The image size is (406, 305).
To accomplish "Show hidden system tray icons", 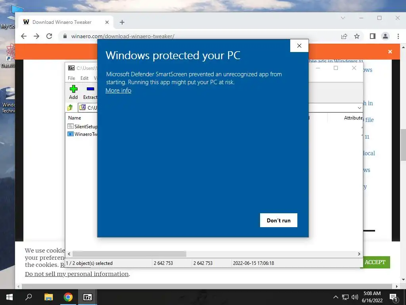I will (x=335, y=297).
